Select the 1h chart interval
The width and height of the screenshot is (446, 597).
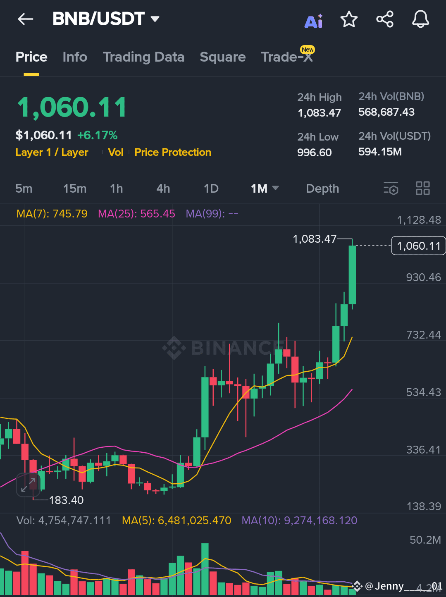tap(117, 189)
